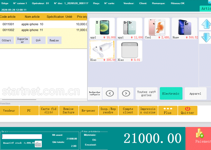Add the Huaw purple phone product
The width and height of the screenshot is (211, 150).
coord(185,28)
